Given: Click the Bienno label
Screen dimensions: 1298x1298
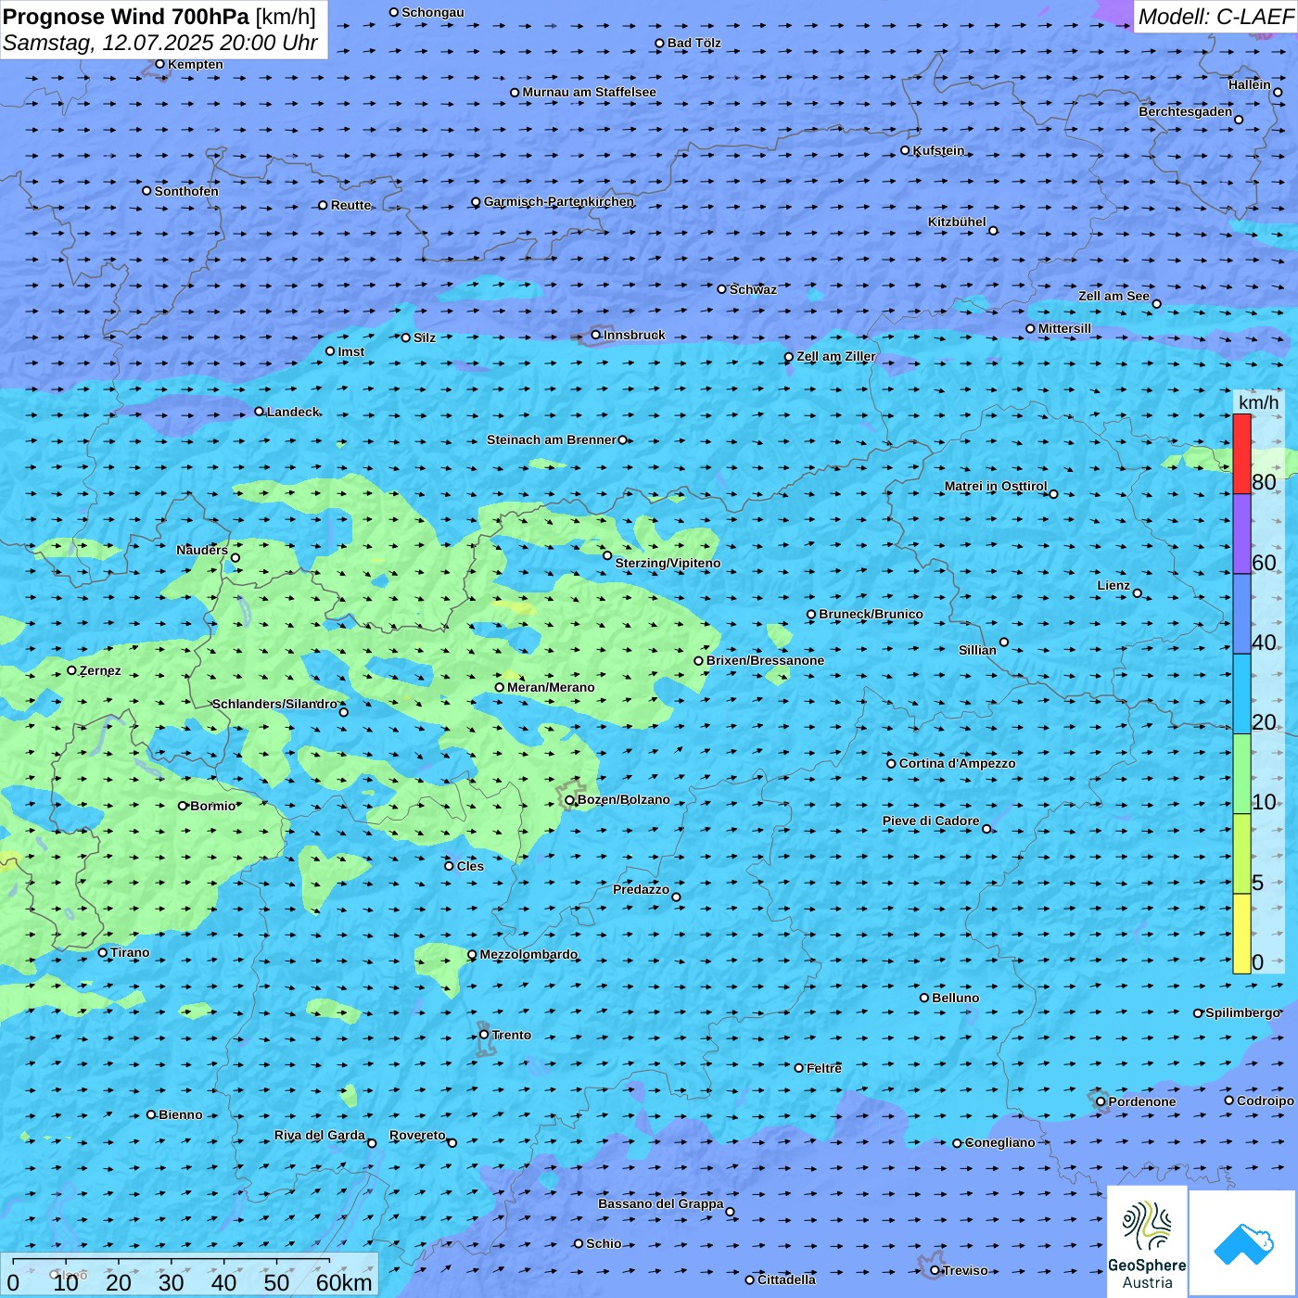Looking at the screenshot, I should click(180, 1114).
